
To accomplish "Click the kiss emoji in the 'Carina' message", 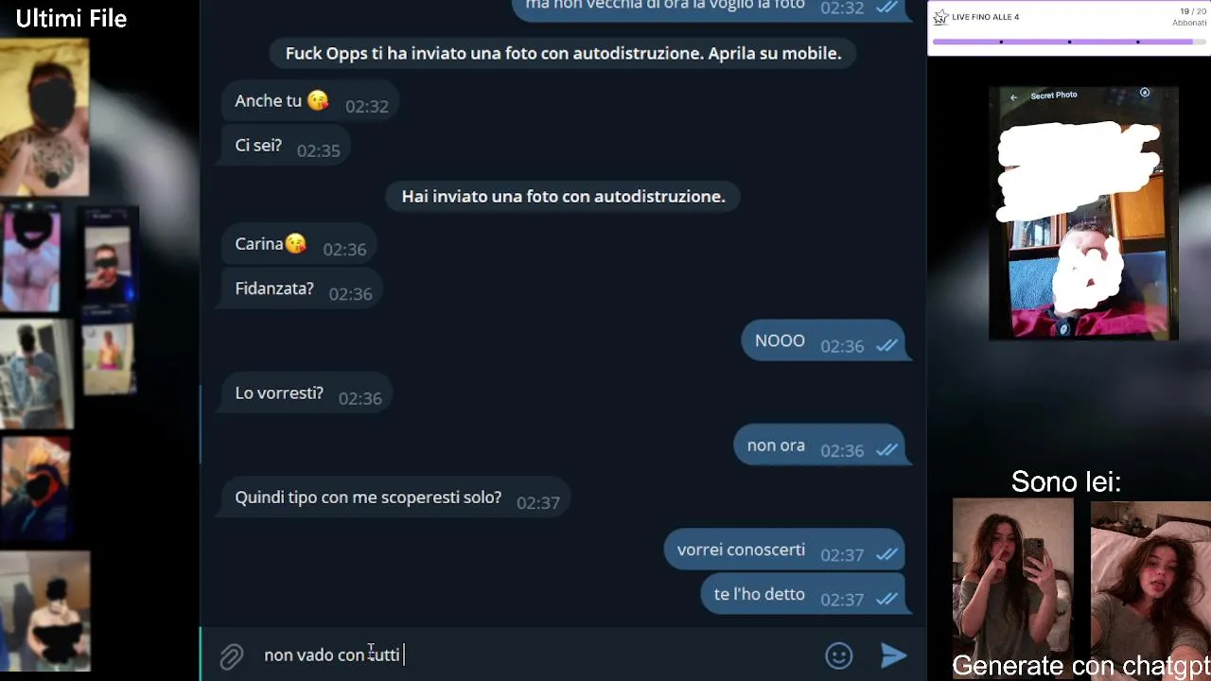I will [x=296, y=243].
